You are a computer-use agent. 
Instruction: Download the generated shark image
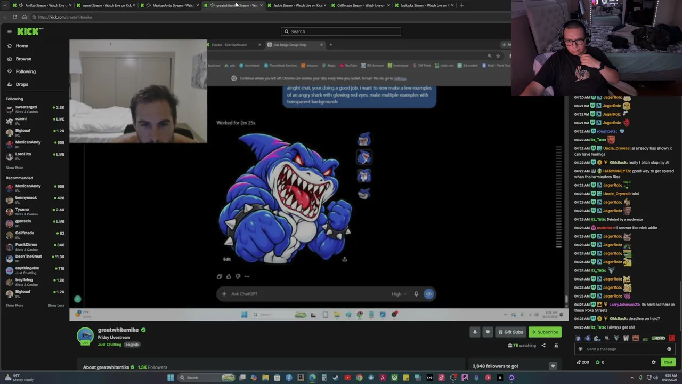345,259
